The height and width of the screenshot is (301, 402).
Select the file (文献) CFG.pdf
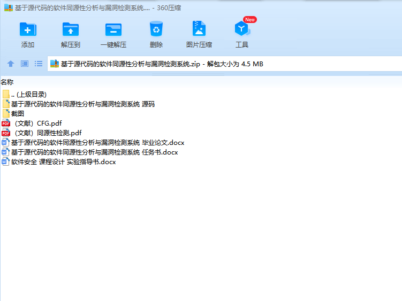pos(38,123)
